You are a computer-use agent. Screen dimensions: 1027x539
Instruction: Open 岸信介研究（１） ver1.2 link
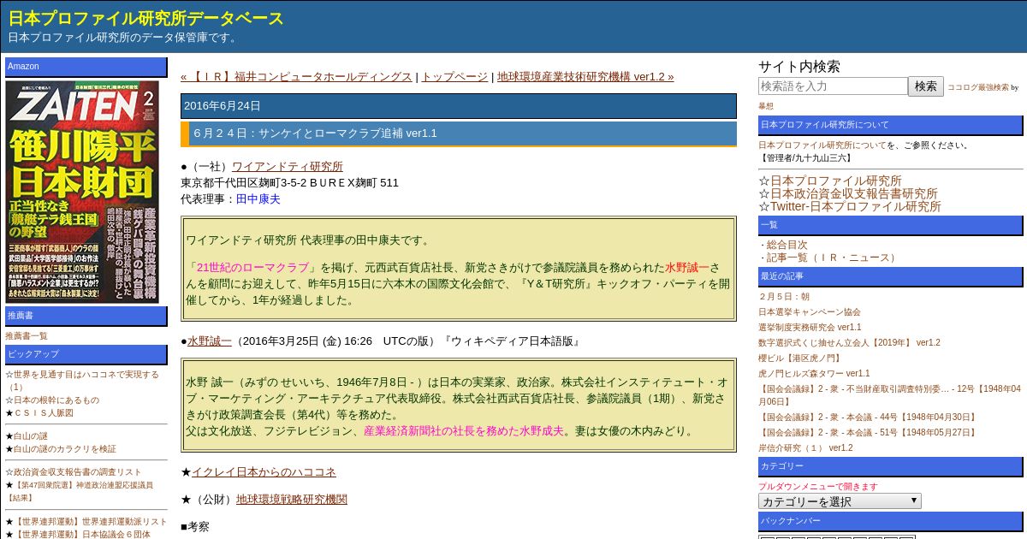[805, 448]
